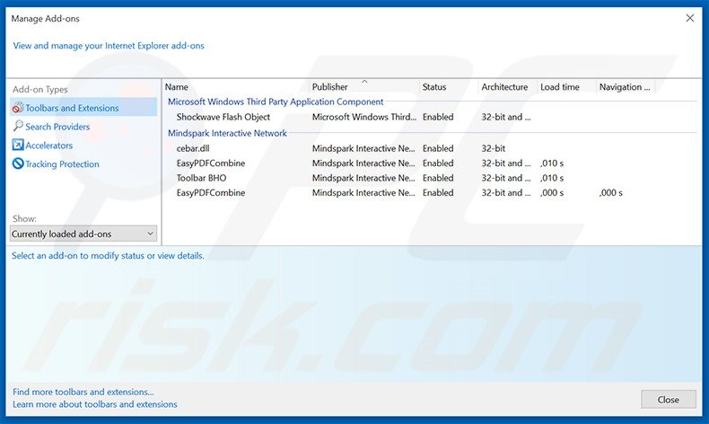
Task: Select Search Providers add-on type
Action: tap(57, 127)
